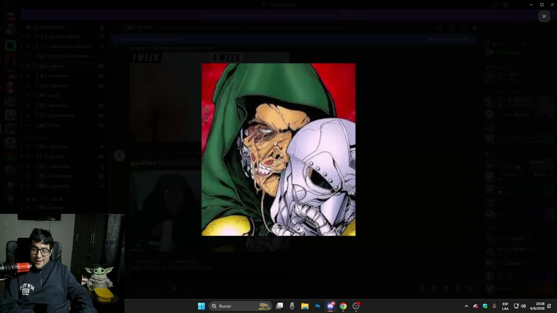557x313 pixels.
Task: Minimize the Discord window
Action: coord(531,4)
